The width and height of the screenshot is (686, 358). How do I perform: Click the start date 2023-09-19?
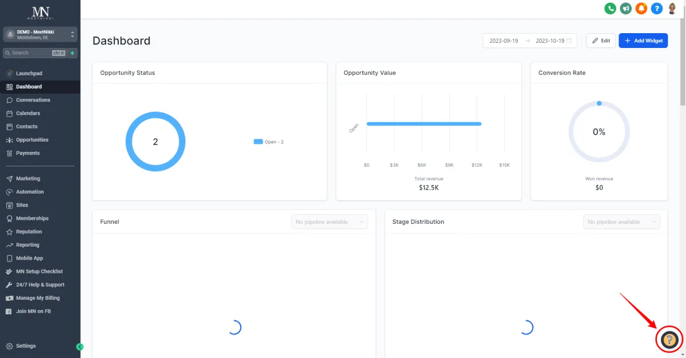point(503,41)
